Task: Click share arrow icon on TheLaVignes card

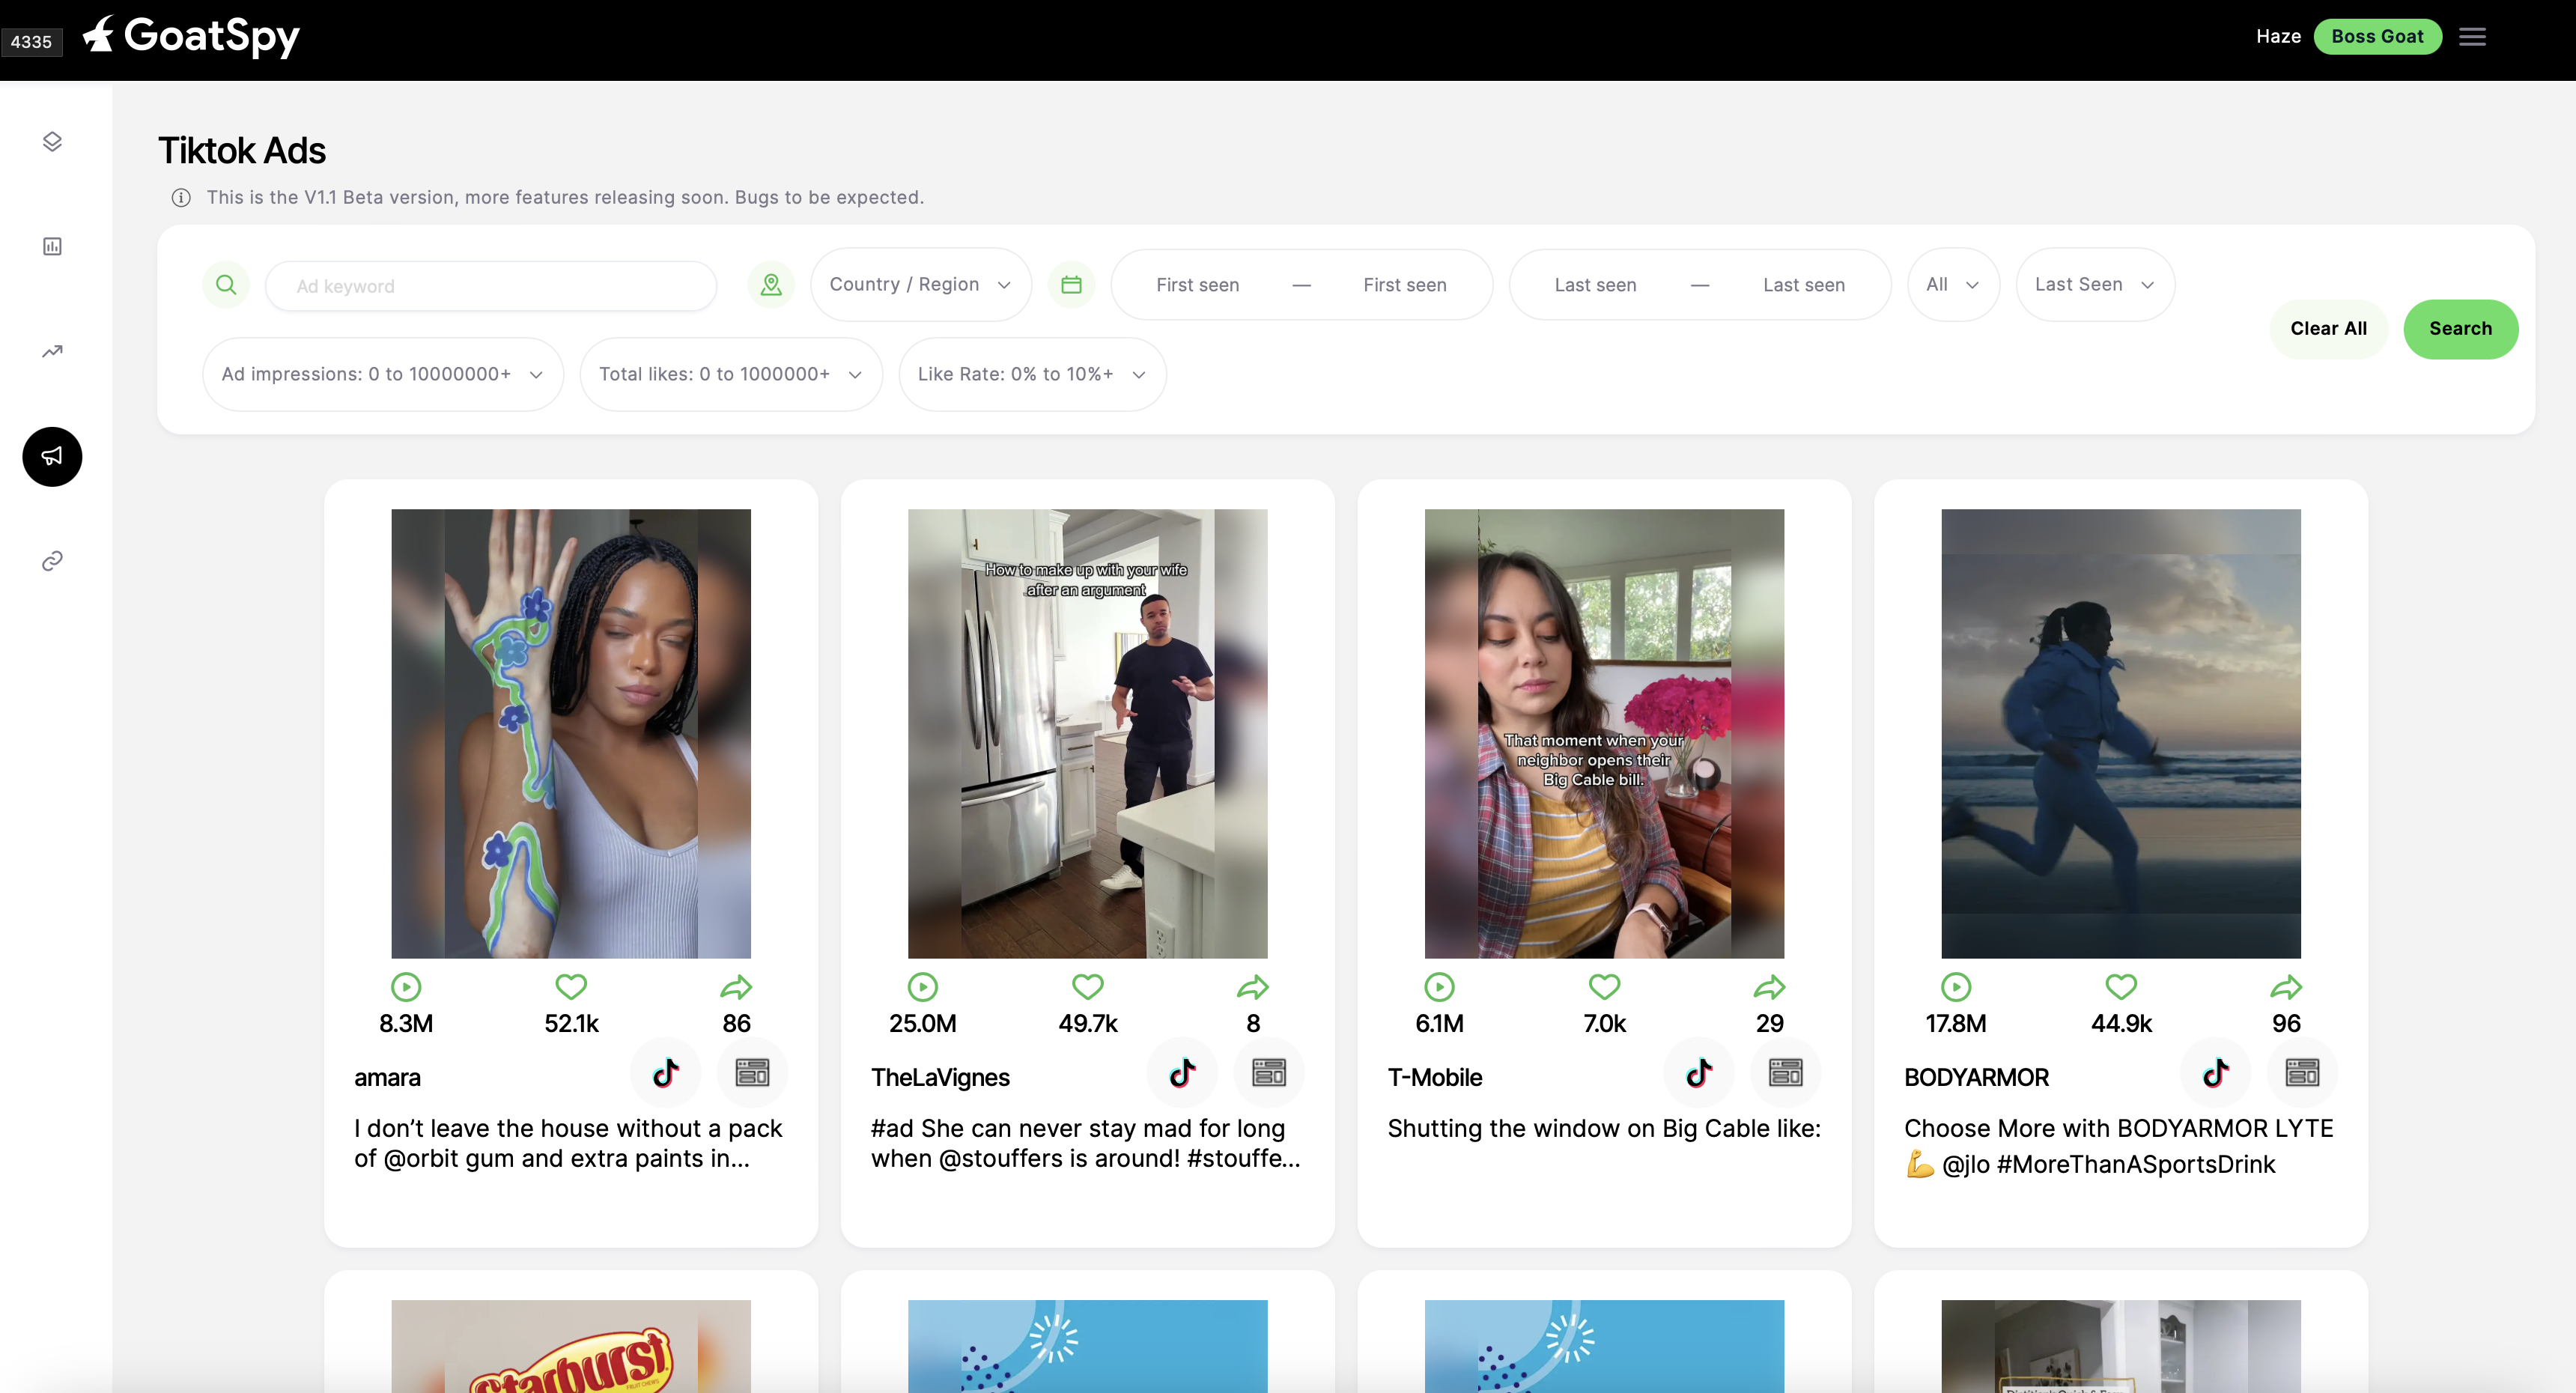Action: click(1253, 987)
